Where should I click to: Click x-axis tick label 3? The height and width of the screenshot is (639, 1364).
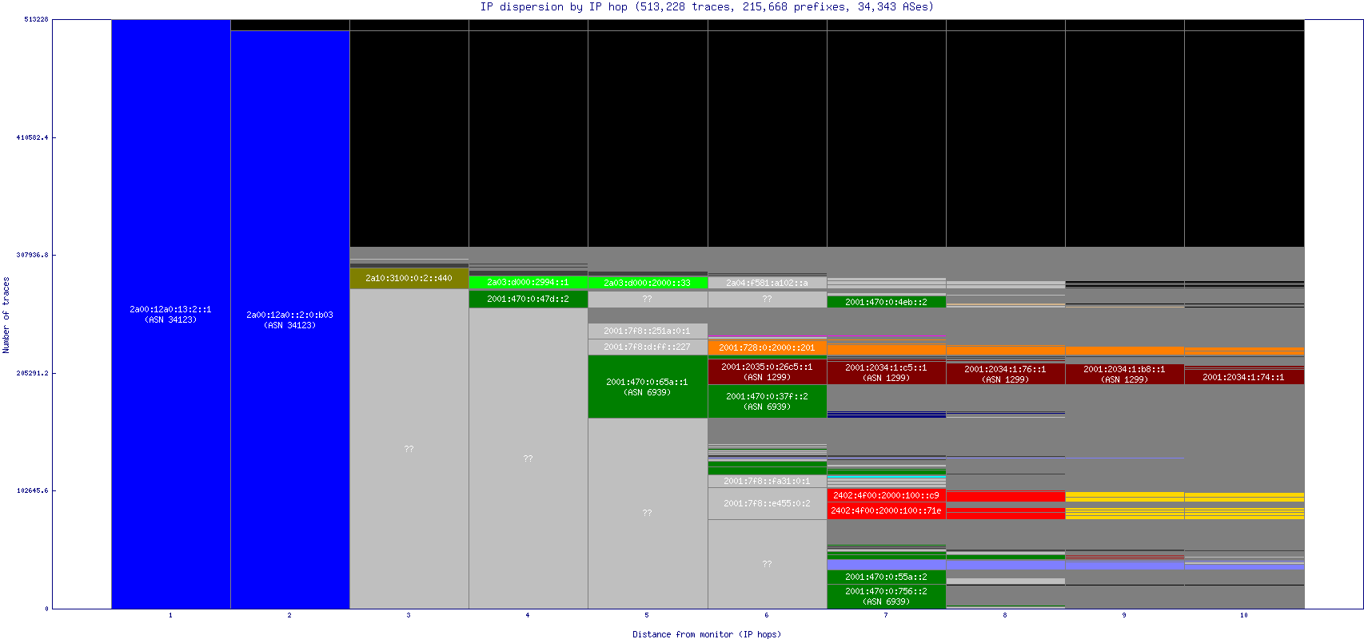point(409,615)
